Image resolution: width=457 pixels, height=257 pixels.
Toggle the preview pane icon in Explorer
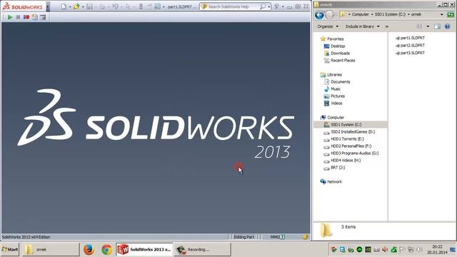437,26
